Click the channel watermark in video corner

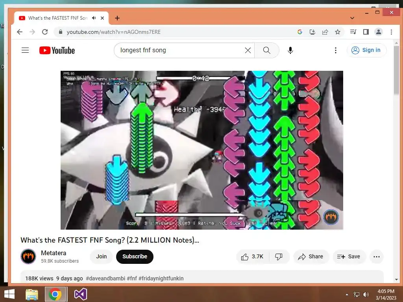(331, 217)
